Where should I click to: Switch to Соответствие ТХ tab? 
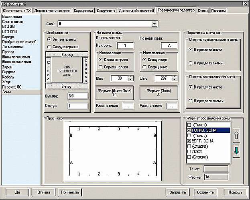(x=17, y=11)
